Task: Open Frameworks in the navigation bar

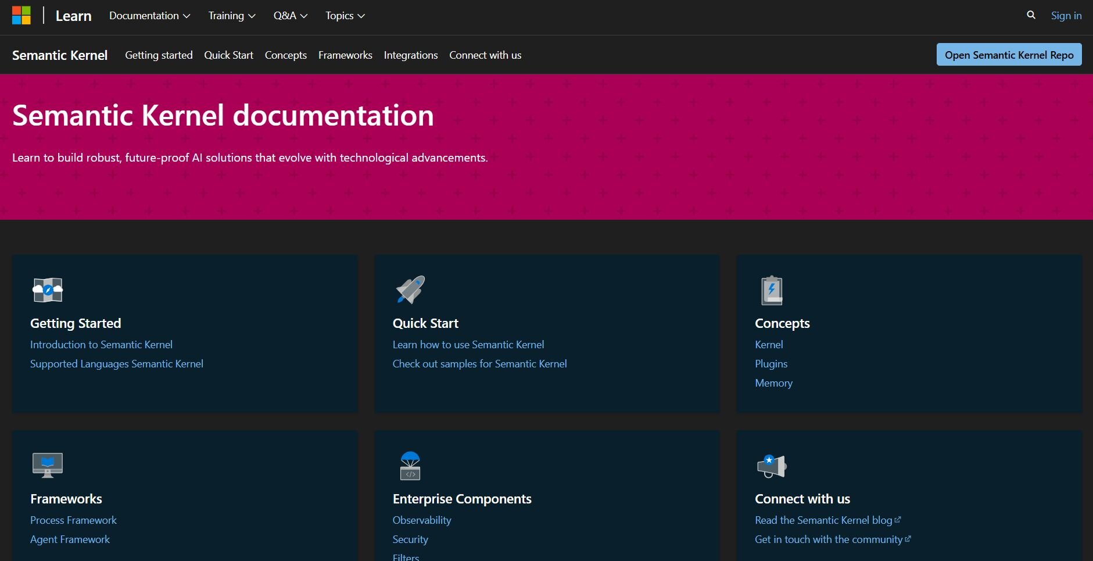Action: pos(345,55)
